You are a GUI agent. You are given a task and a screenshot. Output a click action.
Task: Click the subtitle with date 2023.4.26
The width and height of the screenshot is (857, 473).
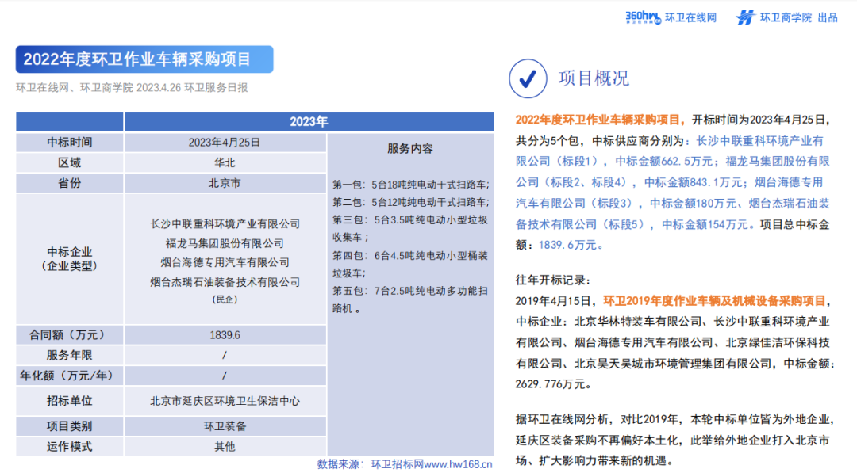tap(132, 88)
